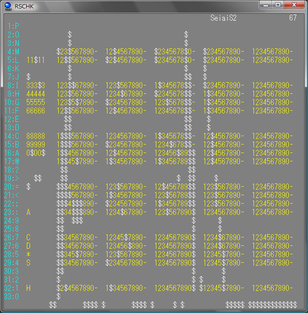Select row label 32:1
The height and width of the screenshot is (313, 308).
pyautogui.click(x=12, y=288)
